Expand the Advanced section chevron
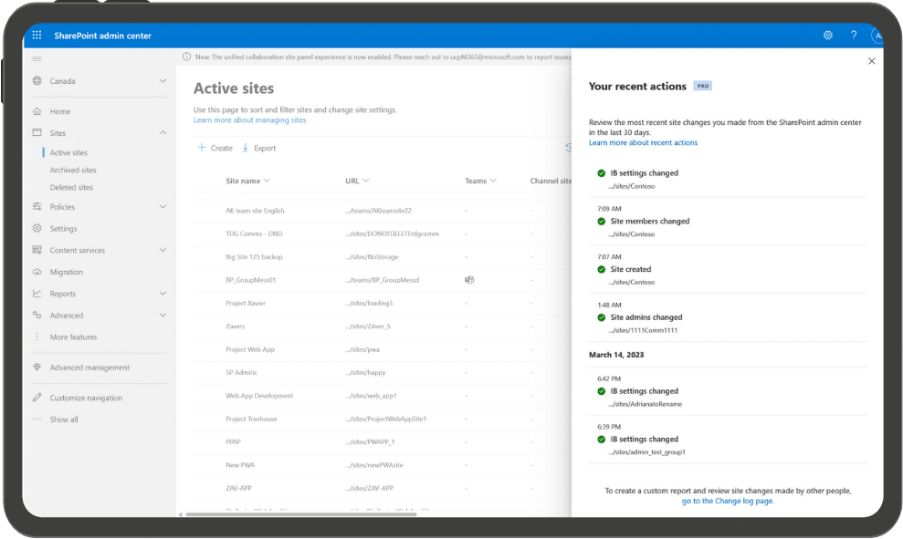Viewport: 903px width, 539px height. coord(163,316)
